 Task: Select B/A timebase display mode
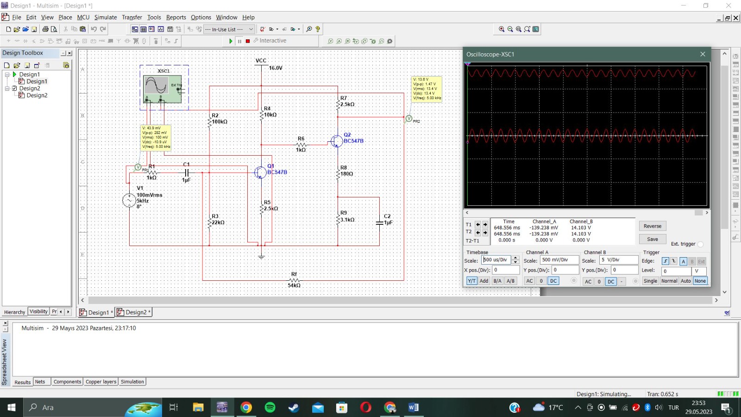[x=497, y=281]
